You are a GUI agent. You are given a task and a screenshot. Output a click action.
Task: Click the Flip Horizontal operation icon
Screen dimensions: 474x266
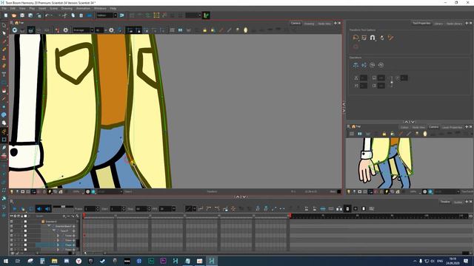click(x=355, y=65)
